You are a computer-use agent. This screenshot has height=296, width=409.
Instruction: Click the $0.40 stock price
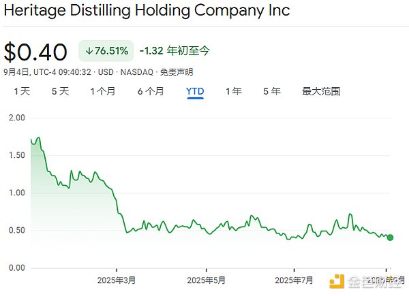coord(35,52)
